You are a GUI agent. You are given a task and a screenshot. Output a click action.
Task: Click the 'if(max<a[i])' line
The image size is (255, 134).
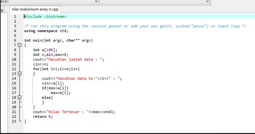pyautogui.click(x=55, y=88)
